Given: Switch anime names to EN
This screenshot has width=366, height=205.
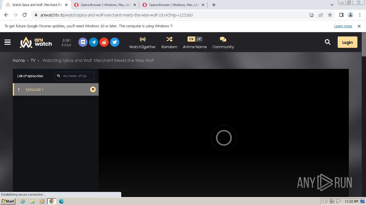Looking at the screenshot, I should (x=191, y=39).
